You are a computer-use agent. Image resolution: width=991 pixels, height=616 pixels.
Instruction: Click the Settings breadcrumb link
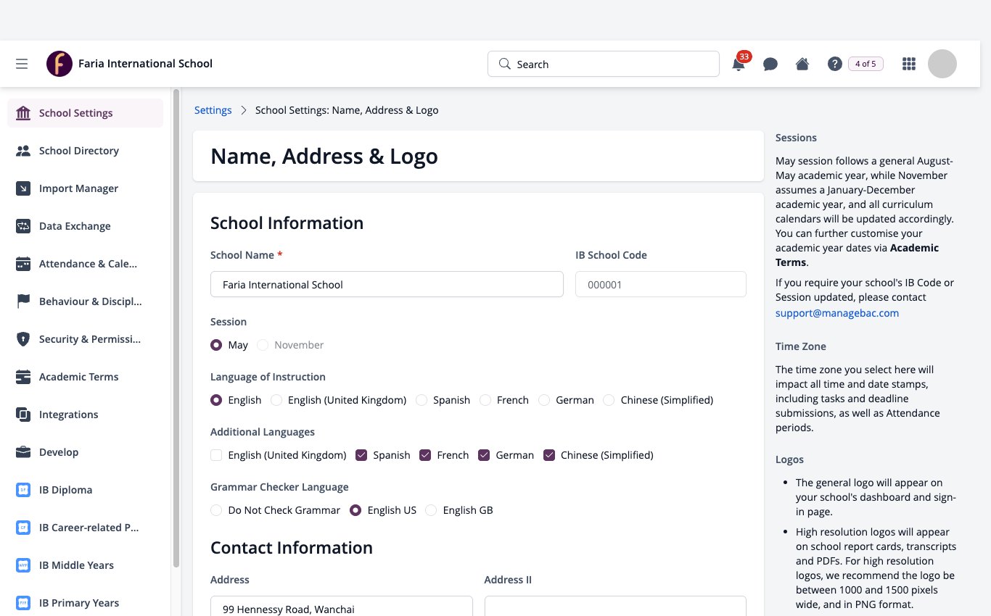[x=213, y=110]
